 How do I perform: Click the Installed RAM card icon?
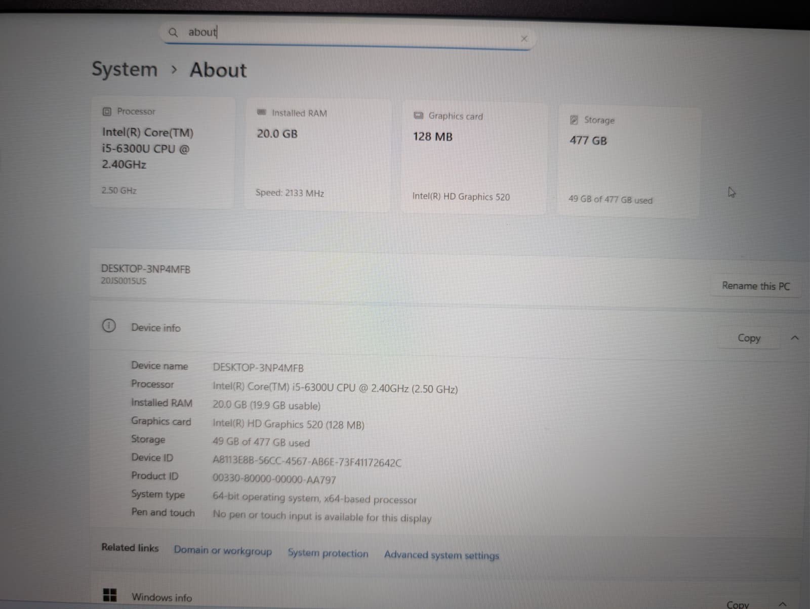[x=261, y=112]
